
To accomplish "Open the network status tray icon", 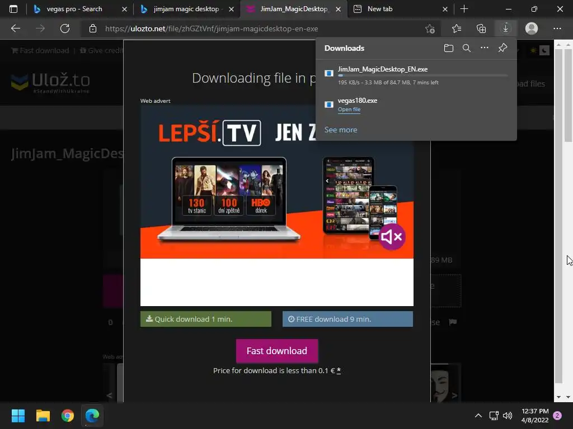I will pyautogui.click(x=494, y=416).
